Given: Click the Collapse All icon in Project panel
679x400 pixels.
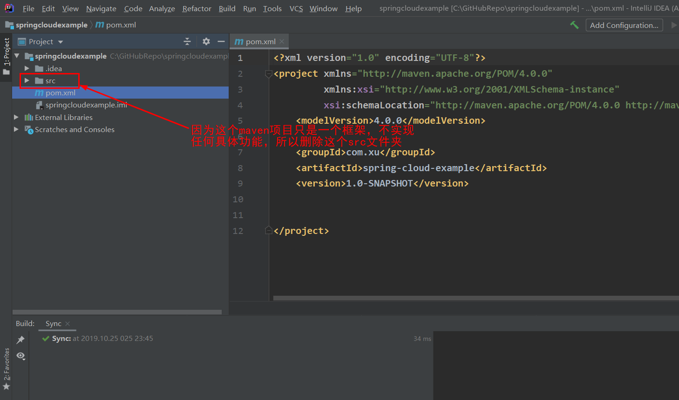Looking at the screenshot, I should (x=187, y=41).
